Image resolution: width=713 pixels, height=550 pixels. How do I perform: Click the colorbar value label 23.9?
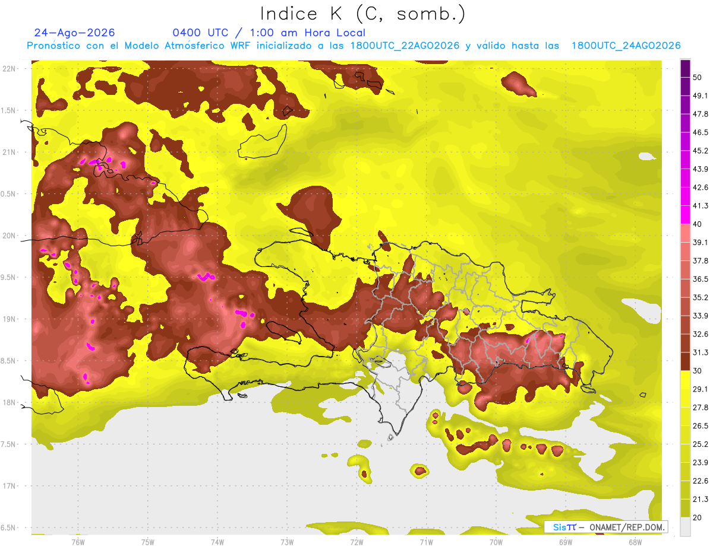coord(700,462)
